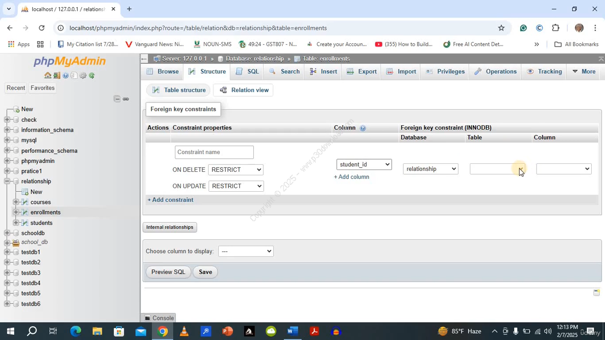Click the browser reload icon
The height and width of the screenshot is (340, 605).
pos(42,28)
